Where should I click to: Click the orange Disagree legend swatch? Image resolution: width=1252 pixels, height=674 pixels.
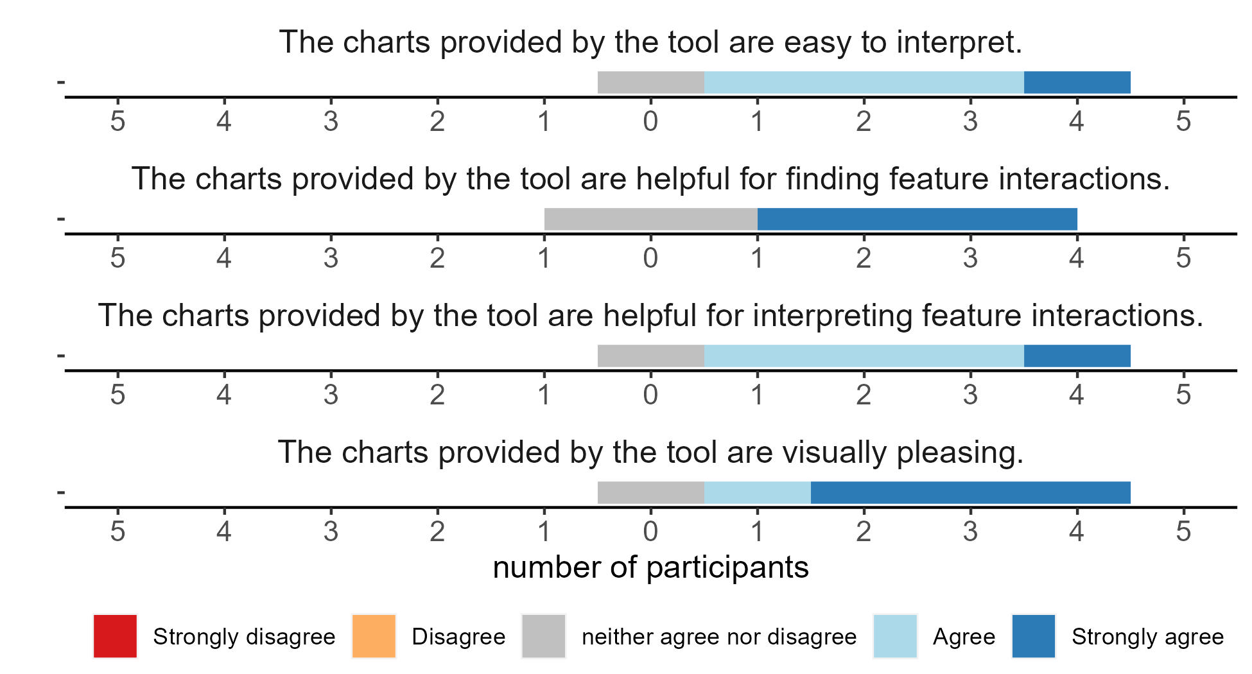[x=374, y=636]
